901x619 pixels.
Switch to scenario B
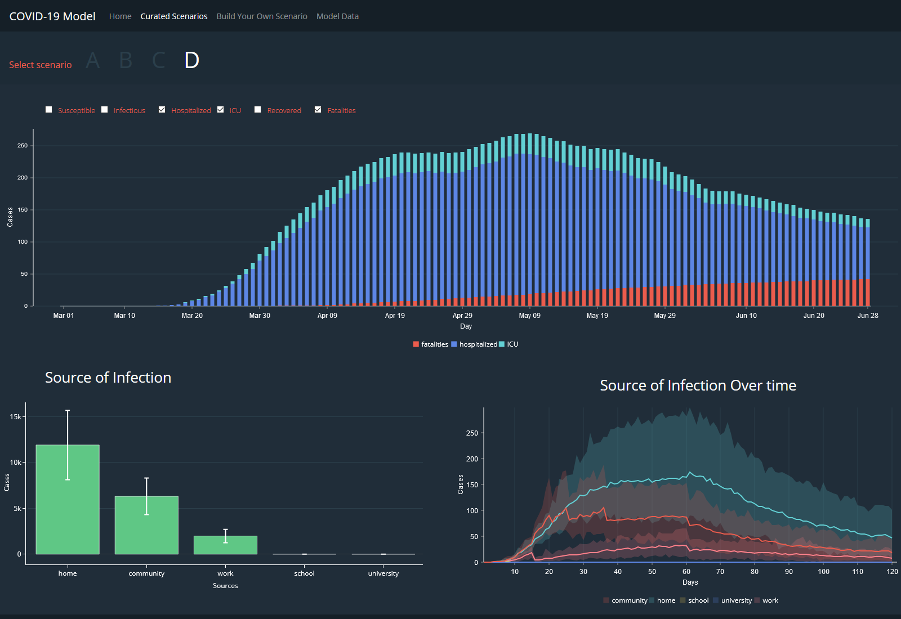coord(126,60)
